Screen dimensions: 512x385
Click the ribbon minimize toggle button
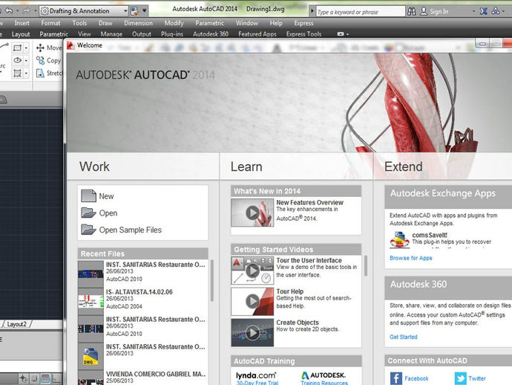[341, 33]
